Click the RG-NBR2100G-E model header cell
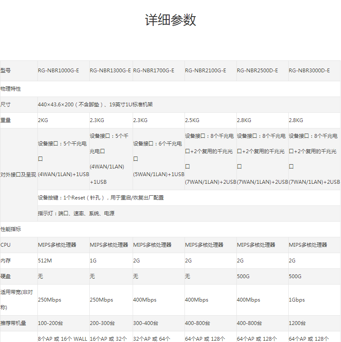 (205, 71)
